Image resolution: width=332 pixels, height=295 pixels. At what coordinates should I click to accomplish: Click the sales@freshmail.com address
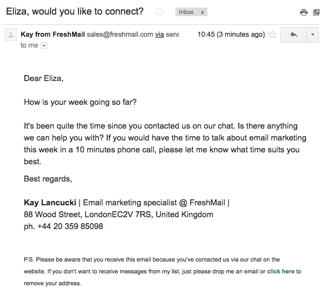click(120, 34)
